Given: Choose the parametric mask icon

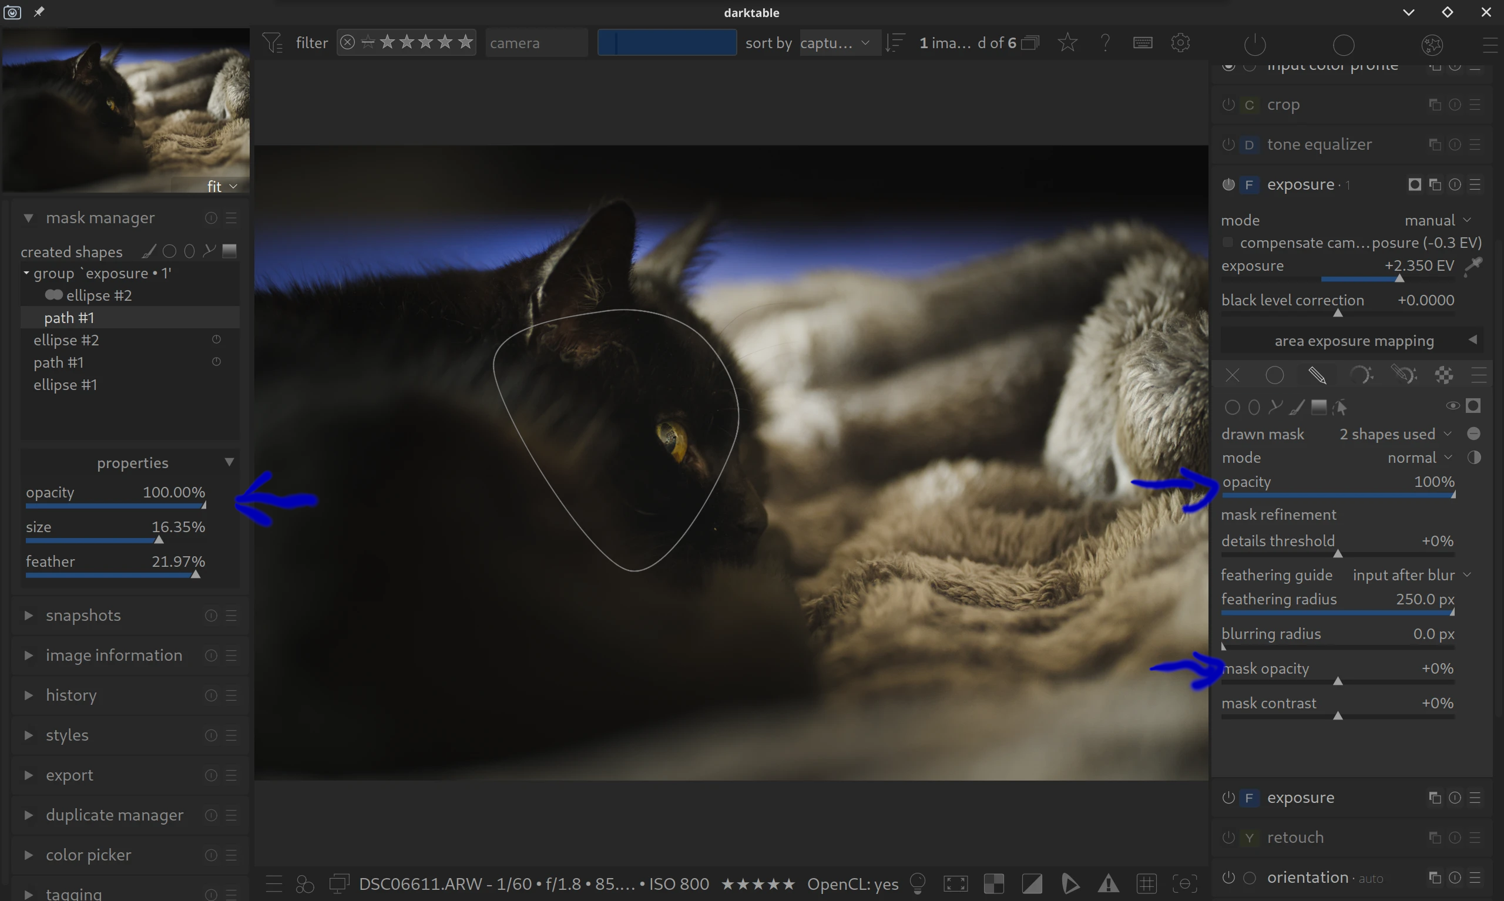Looking at the screenshot, I should click(x=1360, y=376).
